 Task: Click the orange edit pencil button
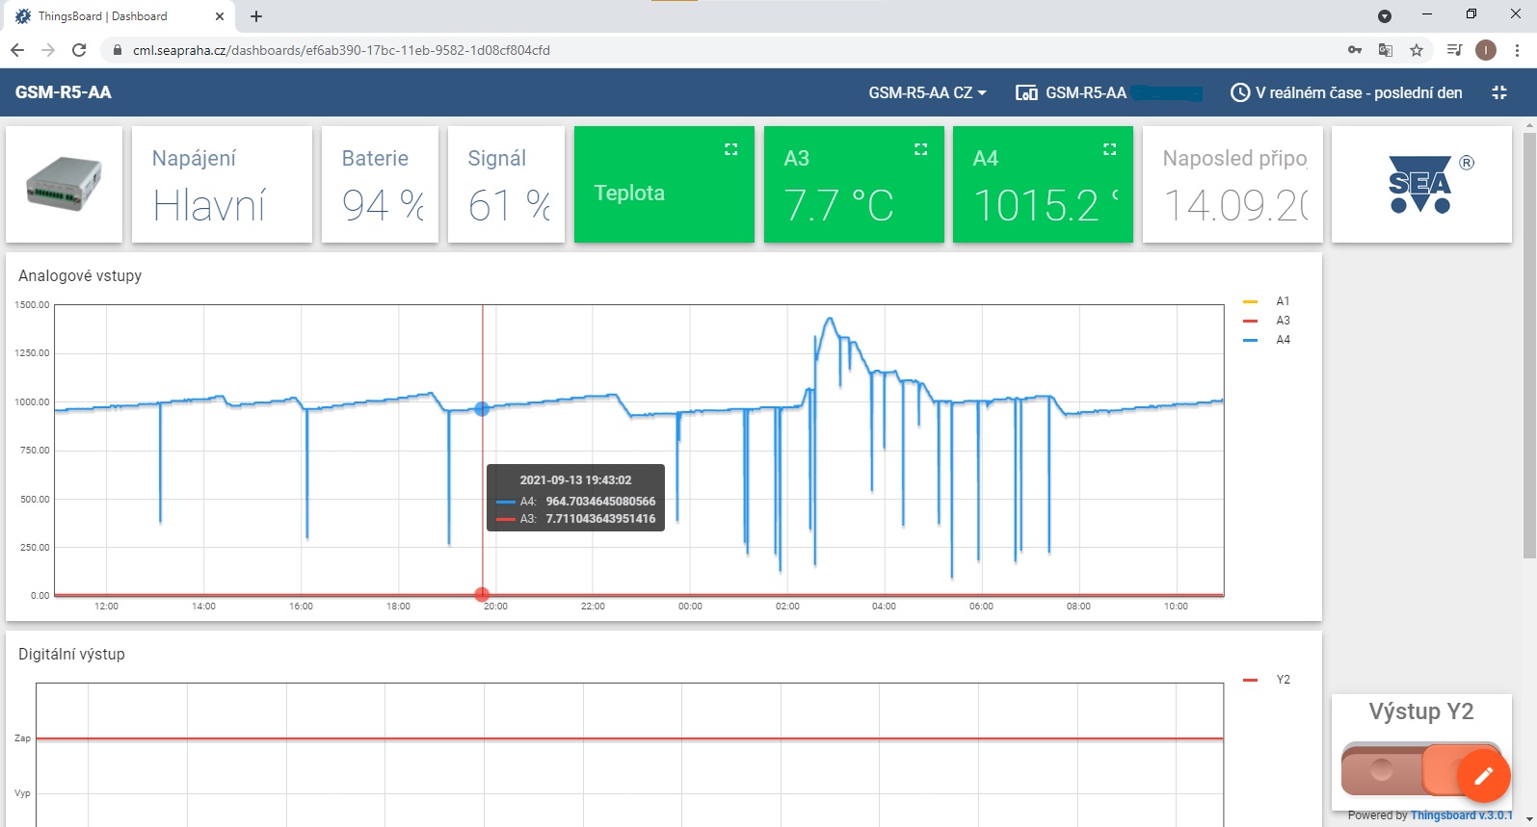tap(1484, 776)
